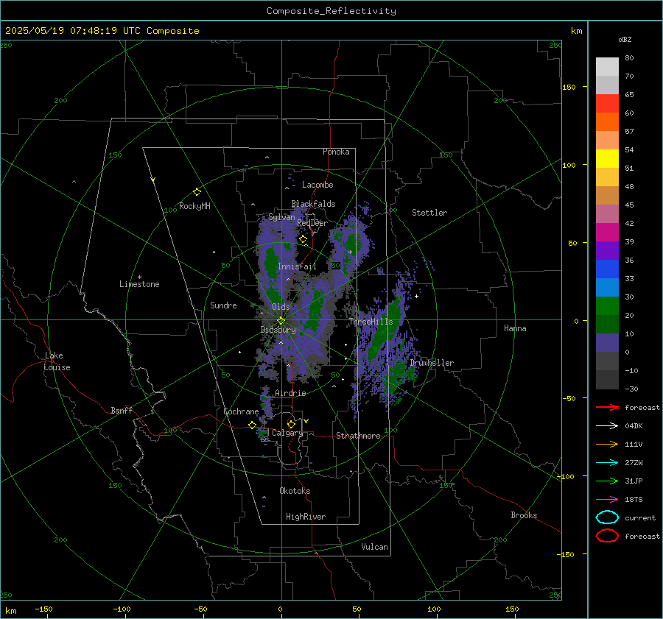Screen dimensions: 663x619
Task: Click the green 31JP arrow icon
Action: (x=607, y=481)
